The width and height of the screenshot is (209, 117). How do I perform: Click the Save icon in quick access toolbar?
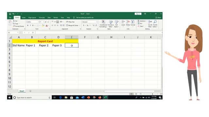(x=10, y=14)
